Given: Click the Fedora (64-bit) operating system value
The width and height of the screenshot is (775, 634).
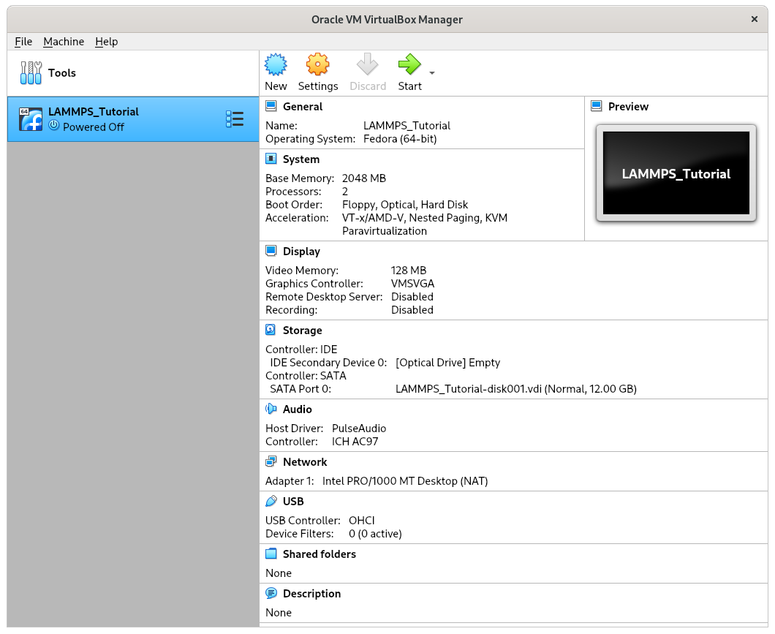Looking at the screenshot, I should click(x=400, y=140).
